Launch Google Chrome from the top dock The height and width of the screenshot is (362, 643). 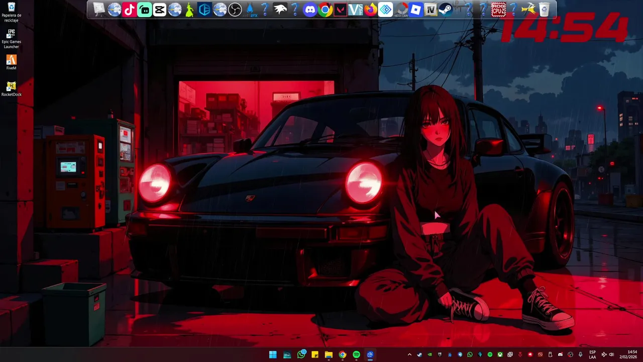(x=325, y=10)
